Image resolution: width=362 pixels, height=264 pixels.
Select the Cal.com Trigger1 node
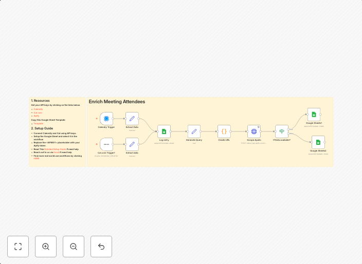click(106, 144)
